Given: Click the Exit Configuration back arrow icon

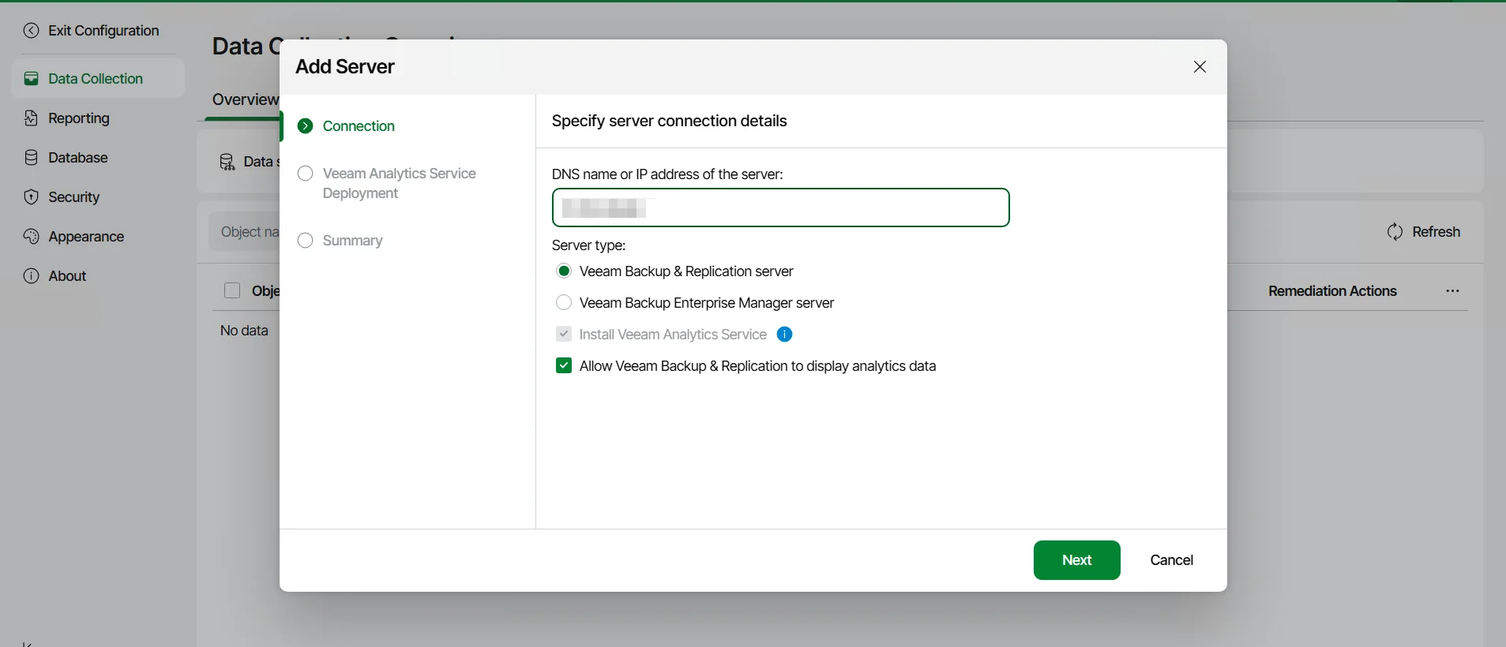Looking at the screenshot, I should (x=31, y=31).
